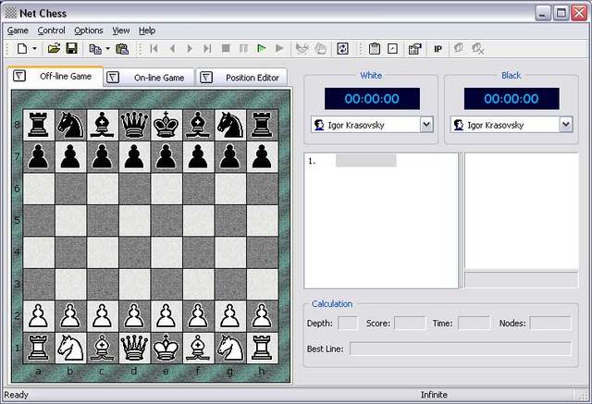Click the highlighted move 1 entry
The width and height of the screenshot is (592, 404).
pos(366,161)
